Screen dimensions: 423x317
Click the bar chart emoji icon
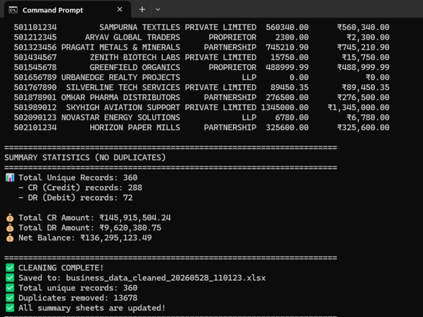point(10,178)
